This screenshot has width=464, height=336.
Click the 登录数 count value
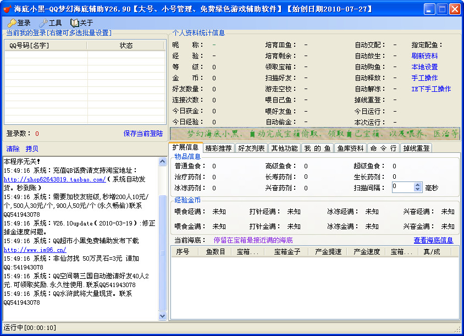click(37, 134)
